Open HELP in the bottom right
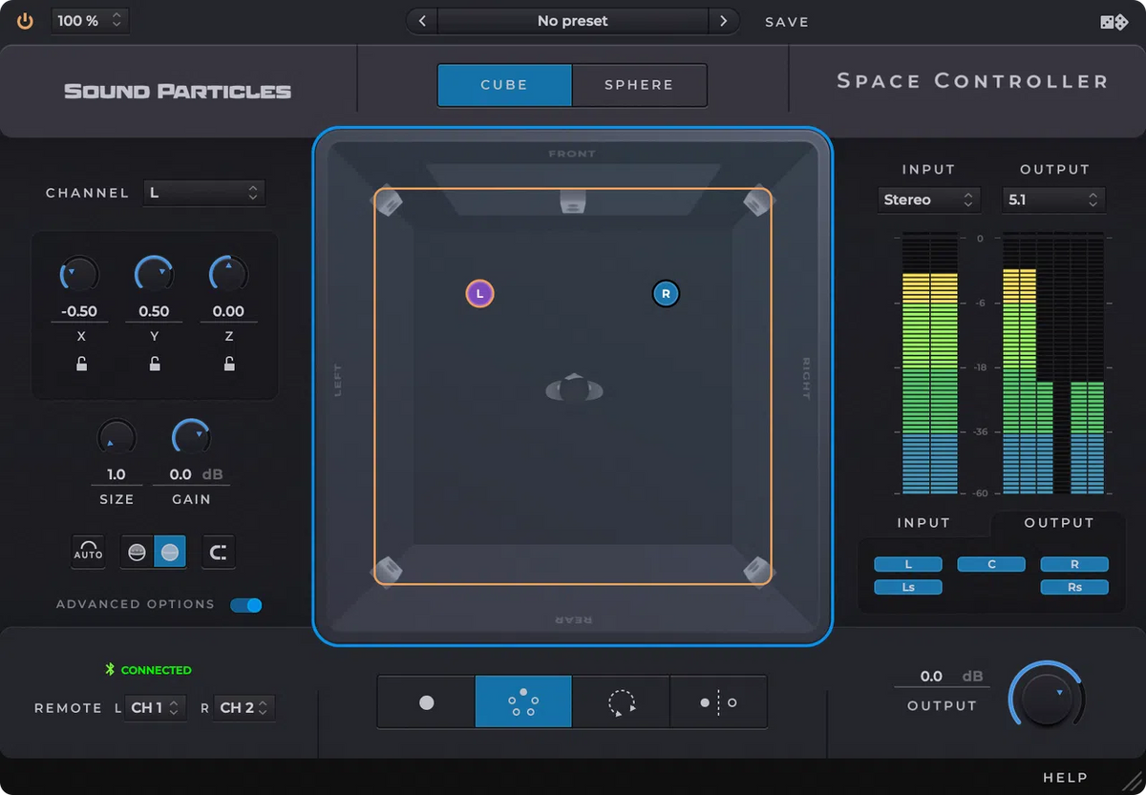Image resolution: width=1146 pixels, height=795 pixels. pyautogui.click(x=1065, y=777)
